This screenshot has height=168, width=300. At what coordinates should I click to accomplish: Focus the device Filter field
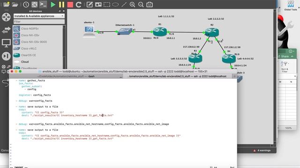click(39, 22)
